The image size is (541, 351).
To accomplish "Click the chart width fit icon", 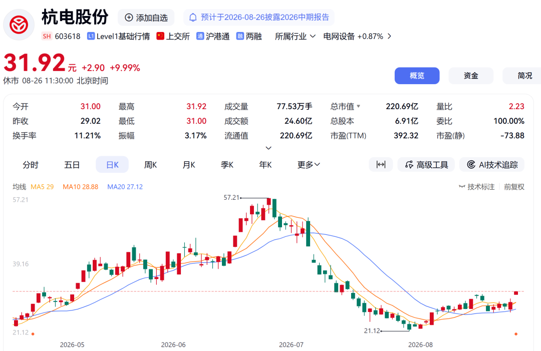I will click(381, 164).
